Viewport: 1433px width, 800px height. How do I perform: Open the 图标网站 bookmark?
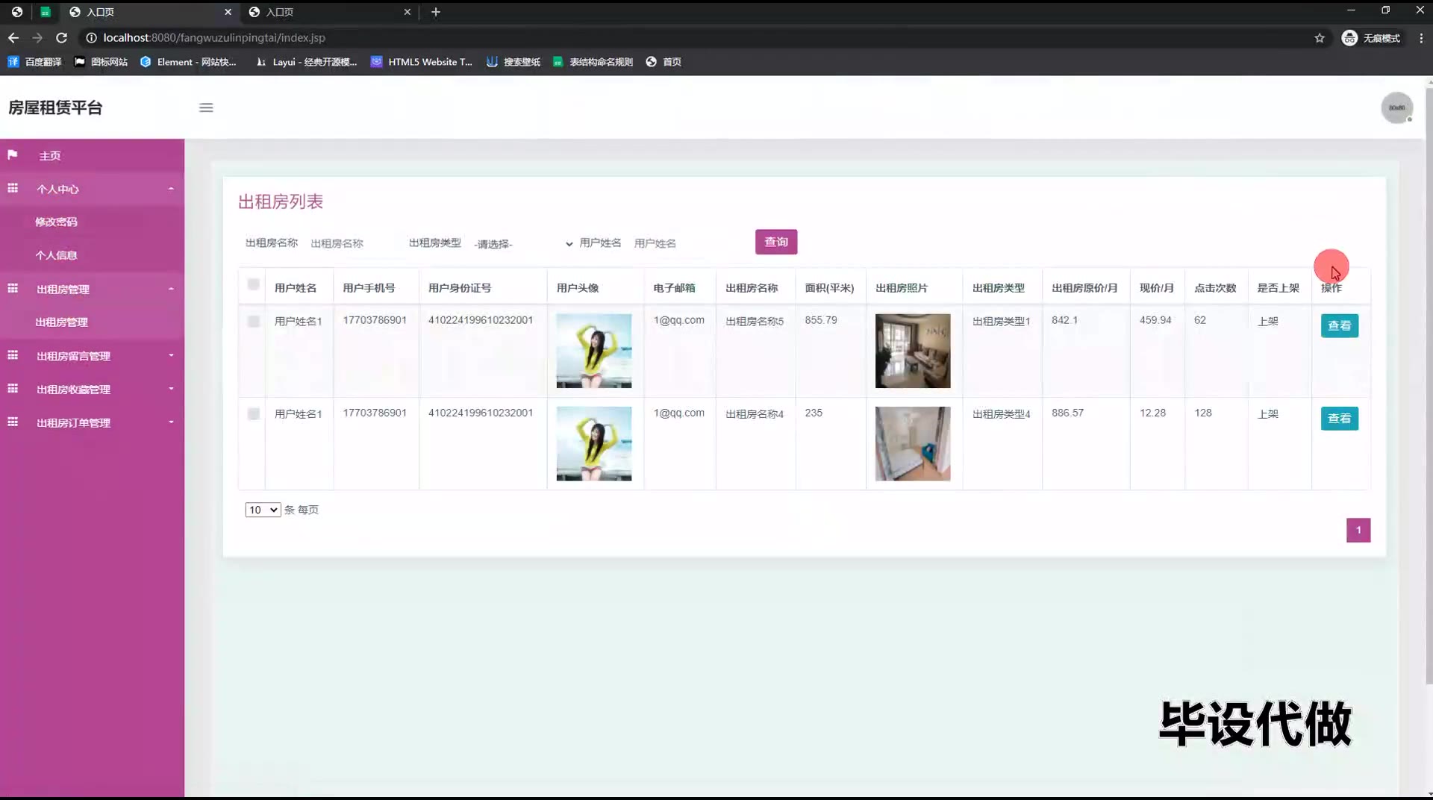[x=101, y=62]
